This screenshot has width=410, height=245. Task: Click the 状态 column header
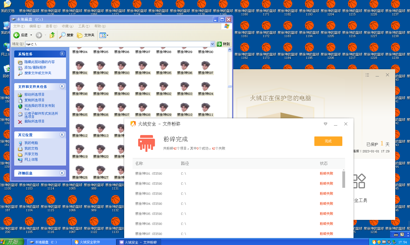click(x=324, y=164)
